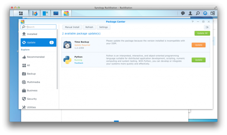Focus the package Search field
The width and height of the screenshot is (227, 135).
point(38,27)
